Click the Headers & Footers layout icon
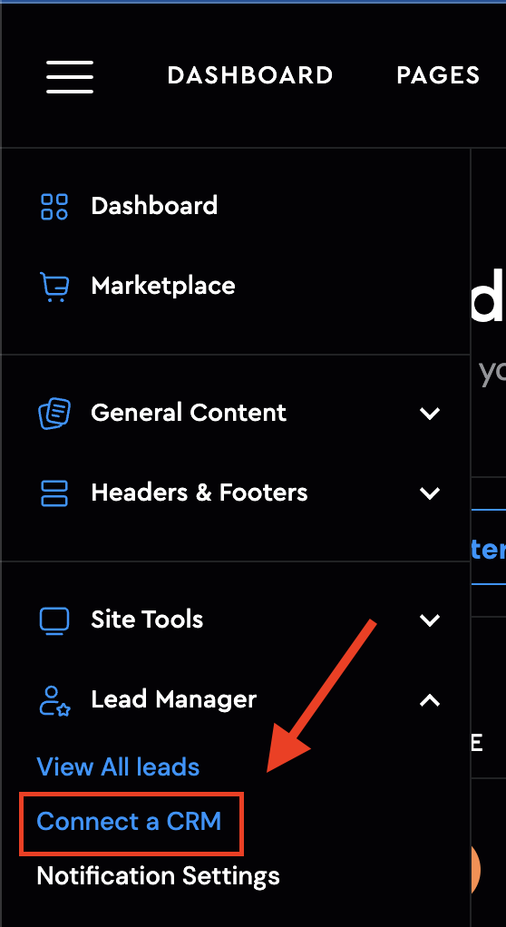 click(x=54, y=493)
